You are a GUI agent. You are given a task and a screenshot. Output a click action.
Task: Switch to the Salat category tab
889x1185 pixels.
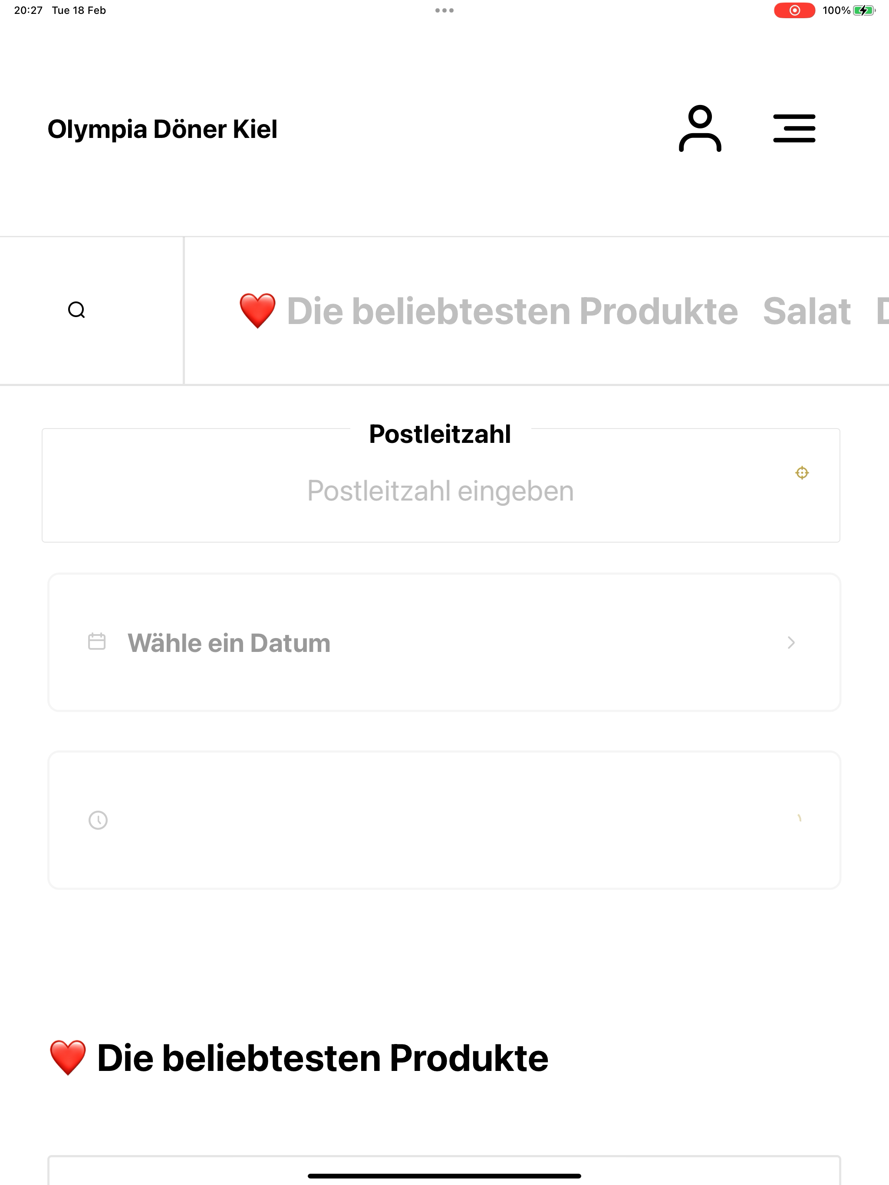[x=807, y=311]
